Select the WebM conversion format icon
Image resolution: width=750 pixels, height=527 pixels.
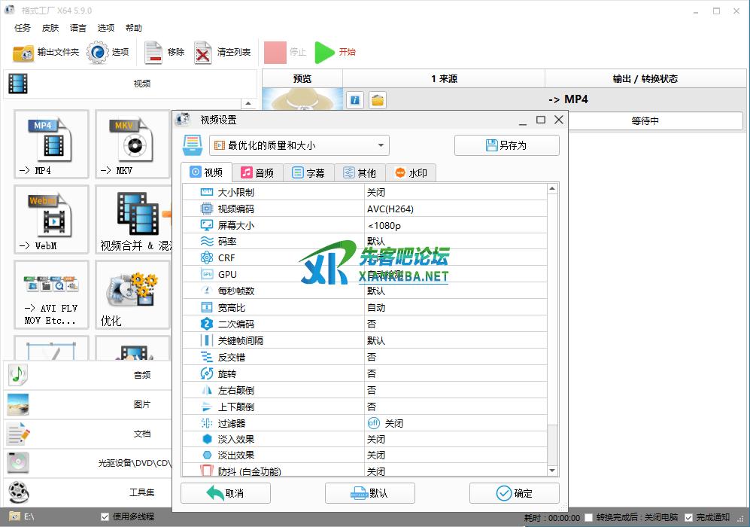tap(51, 220)
